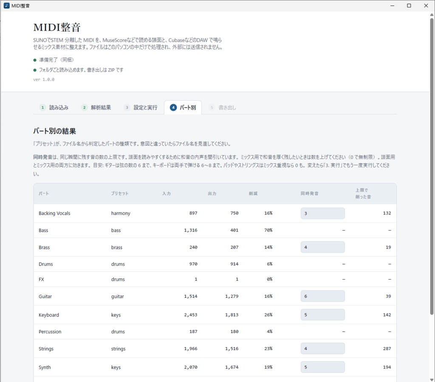Click the harmony preset cell
The width and height of the screenshot is (435, 382).
pos(121,214)
